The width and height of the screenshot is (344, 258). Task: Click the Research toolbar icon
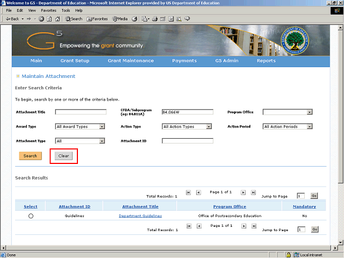click(x=179, y=19)
